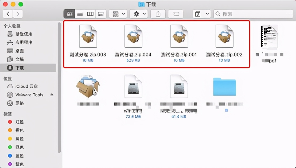Click the 529 KB size label
The image size is (296, 168).
pyautogui.click(x=133, y=60)
